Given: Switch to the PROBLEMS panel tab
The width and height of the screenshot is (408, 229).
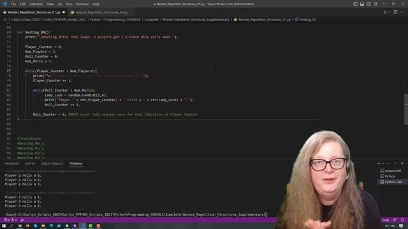Looking at the screenshot, I should (12, 164).
